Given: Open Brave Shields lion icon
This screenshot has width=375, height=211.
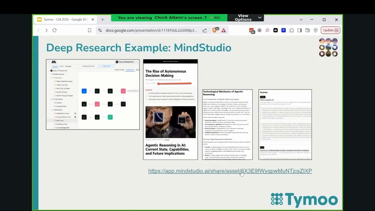Looking at the screenshot, I should coord(214,30).
